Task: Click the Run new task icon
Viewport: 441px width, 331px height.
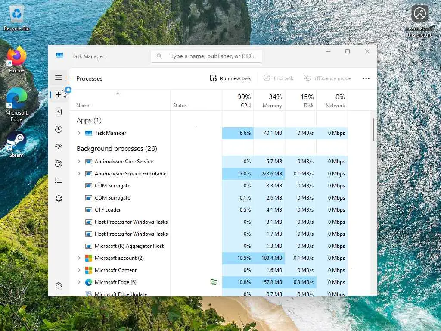Action: click(213, 78)
